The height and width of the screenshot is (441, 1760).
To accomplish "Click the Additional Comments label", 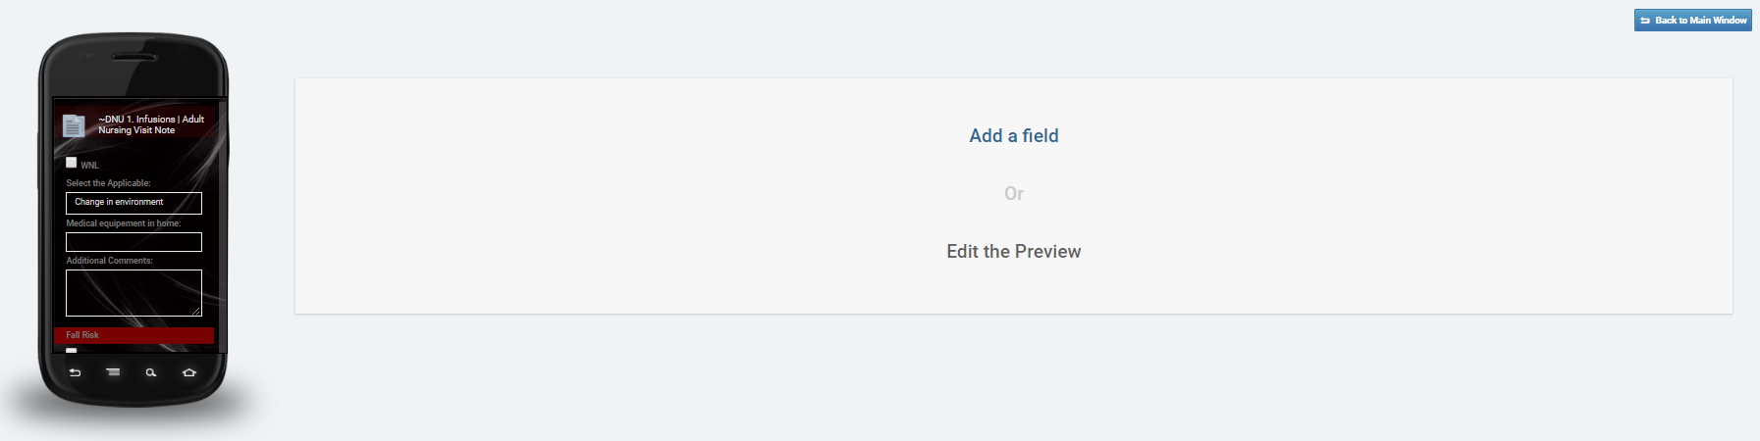I will point(109,261).
